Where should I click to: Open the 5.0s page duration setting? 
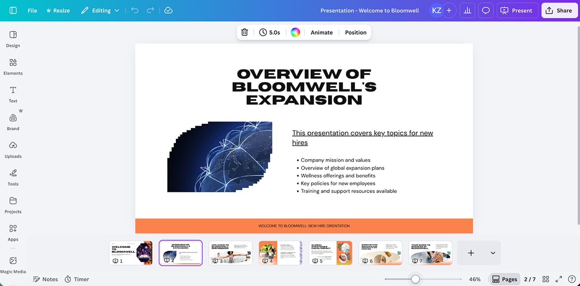(270, 32)
